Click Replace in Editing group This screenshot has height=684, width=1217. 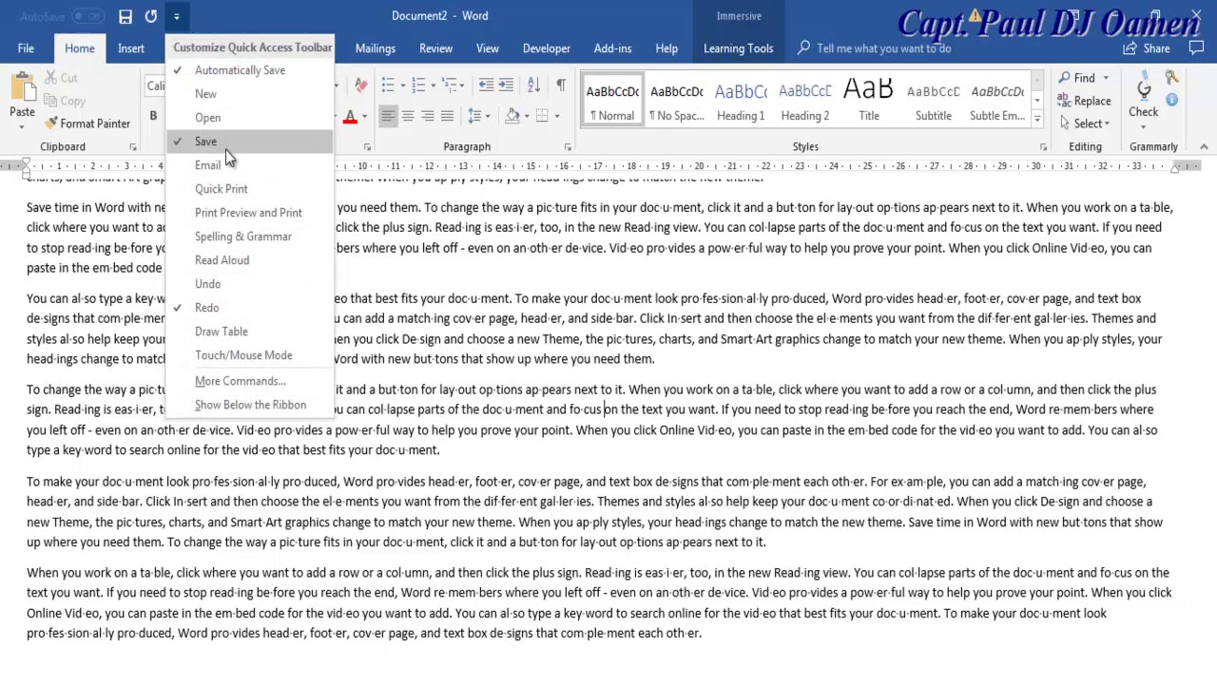[x=1084, y=101]
